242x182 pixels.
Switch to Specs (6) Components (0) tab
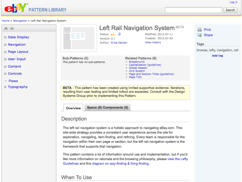(108, 107)
